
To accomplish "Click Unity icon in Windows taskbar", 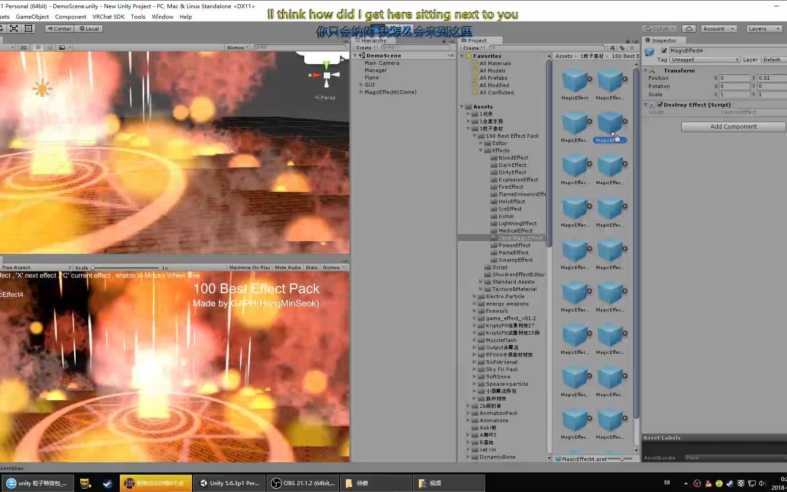I will (x=203, y=483).
